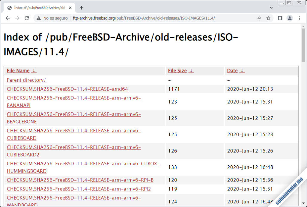The height and width of the screenshot is (207, 307).
Task: Open a new browser tab
Action: pyautogui.click(x=81, y=8)
